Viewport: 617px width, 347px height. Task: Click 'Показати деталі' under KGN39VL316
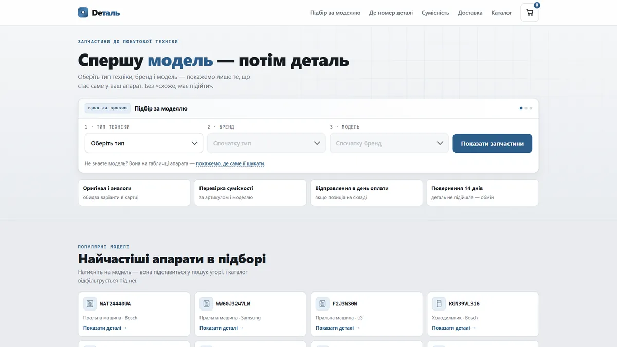click(x=453, y=328)
